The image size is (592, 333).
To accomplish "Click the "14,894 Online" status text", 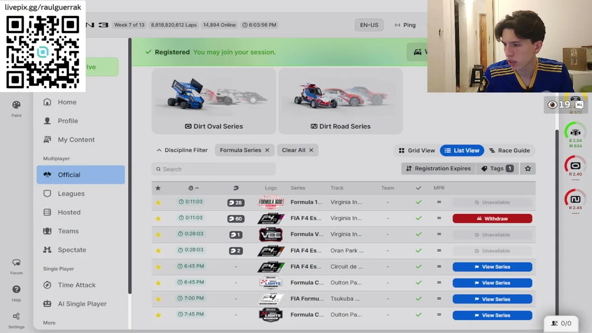I will (x=219, y=25).
